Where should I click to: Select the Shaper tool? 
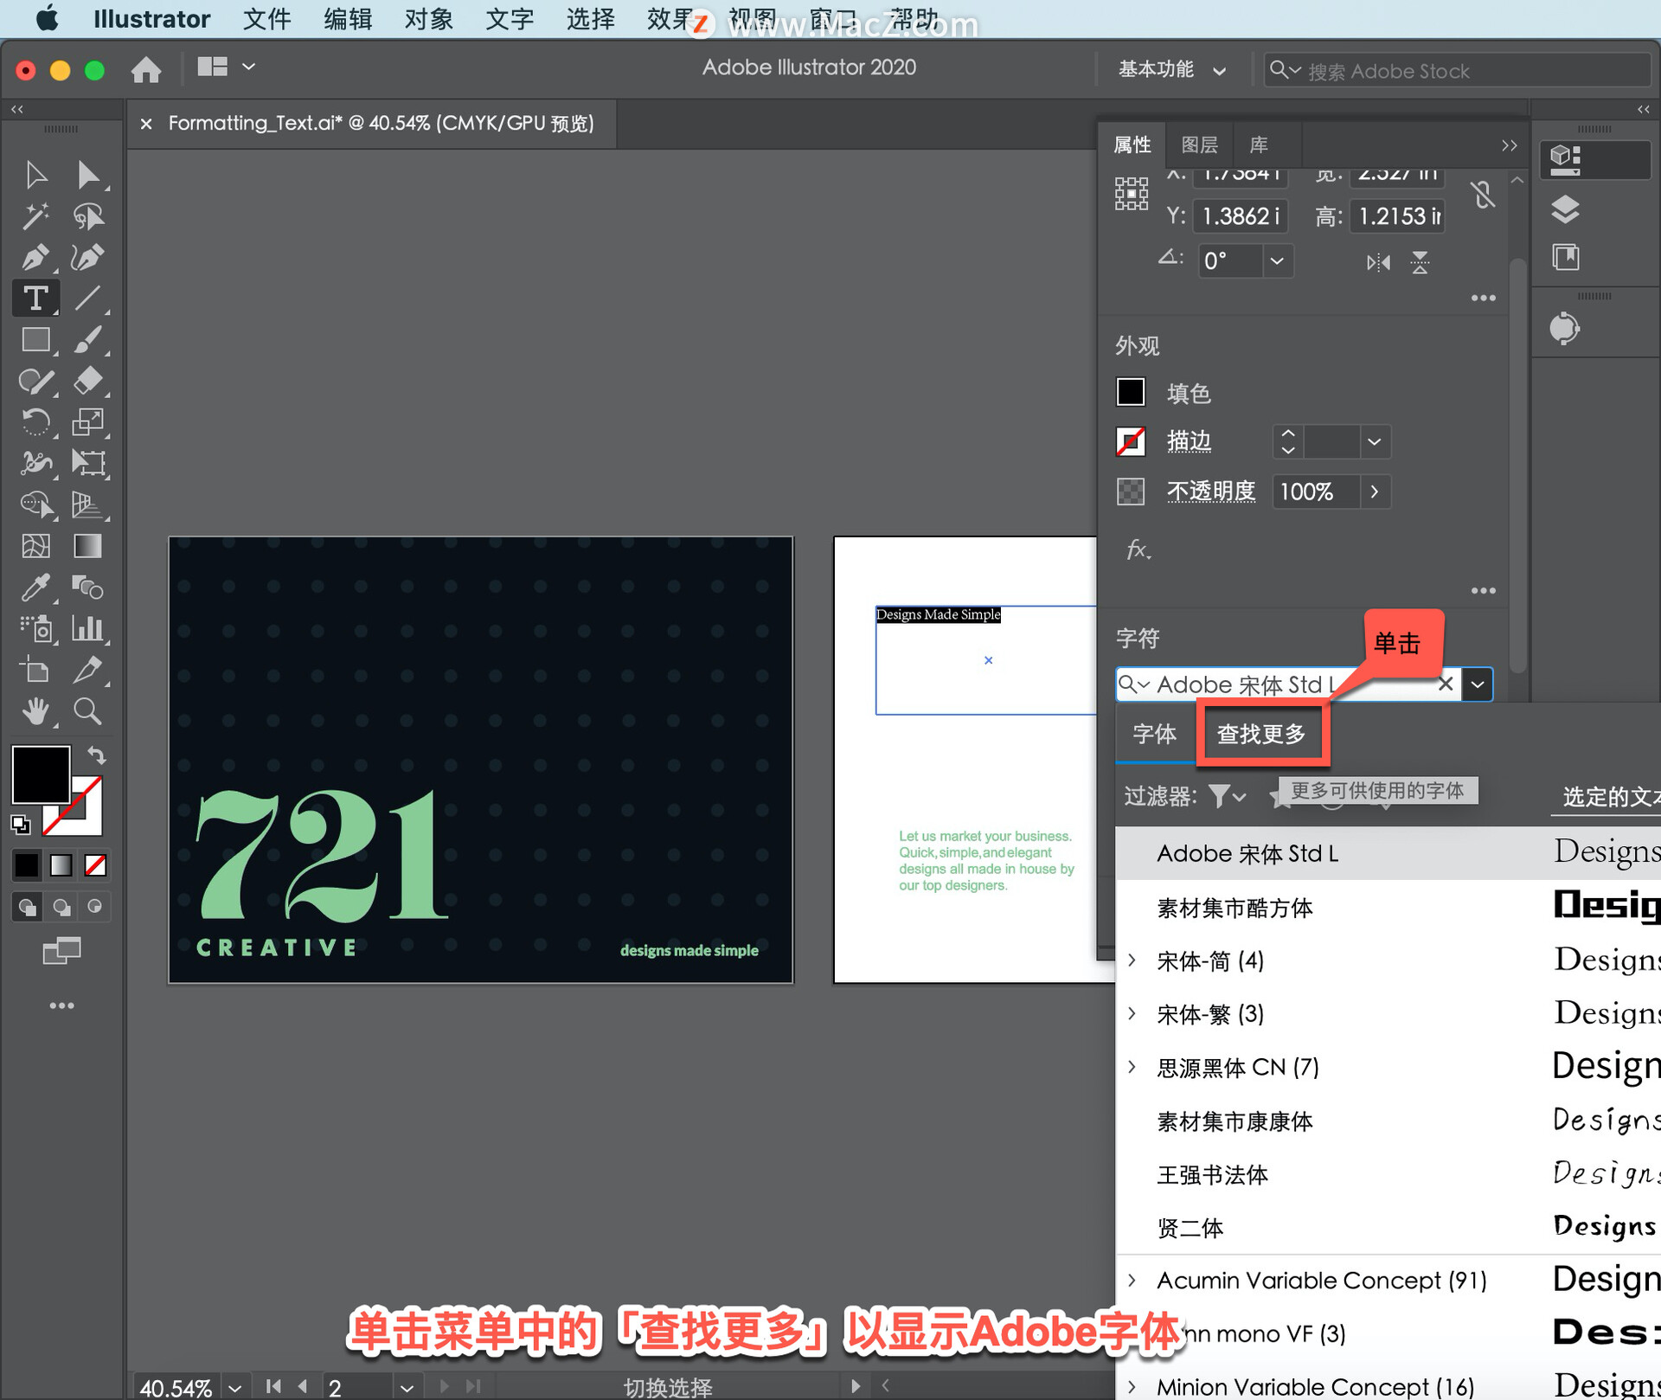point(35,381)
